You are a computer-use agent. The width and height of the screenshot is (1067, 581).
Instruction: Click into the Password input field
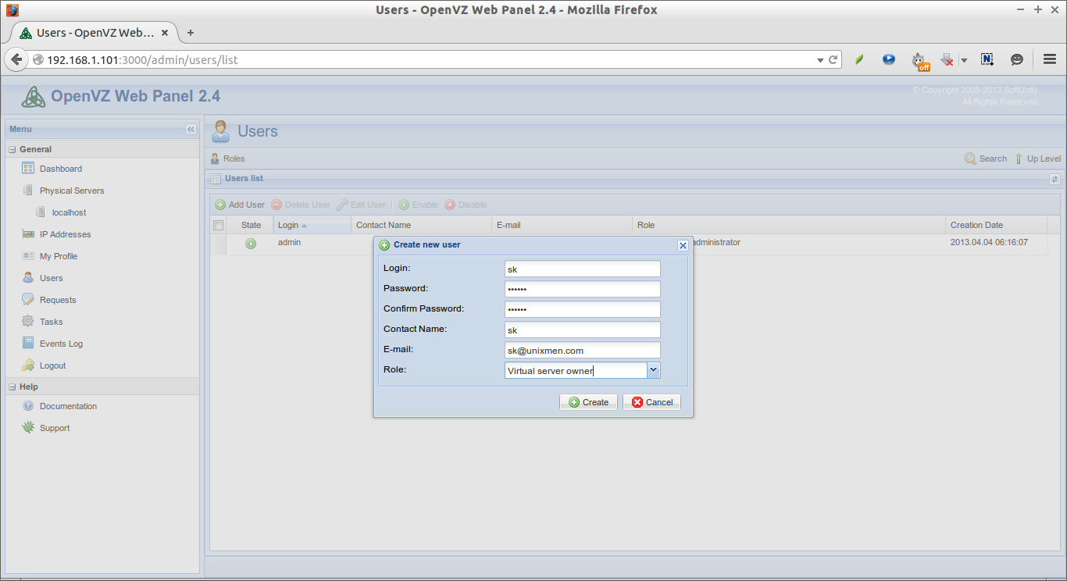(x=583, y=289)
